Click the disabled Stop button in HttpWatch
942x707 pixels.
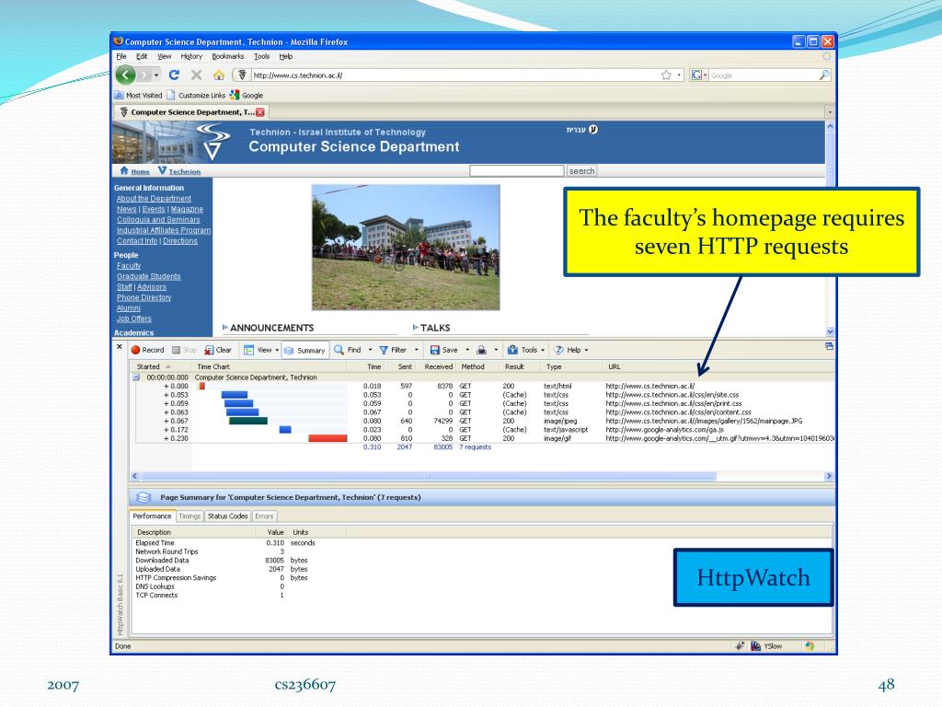184,350
